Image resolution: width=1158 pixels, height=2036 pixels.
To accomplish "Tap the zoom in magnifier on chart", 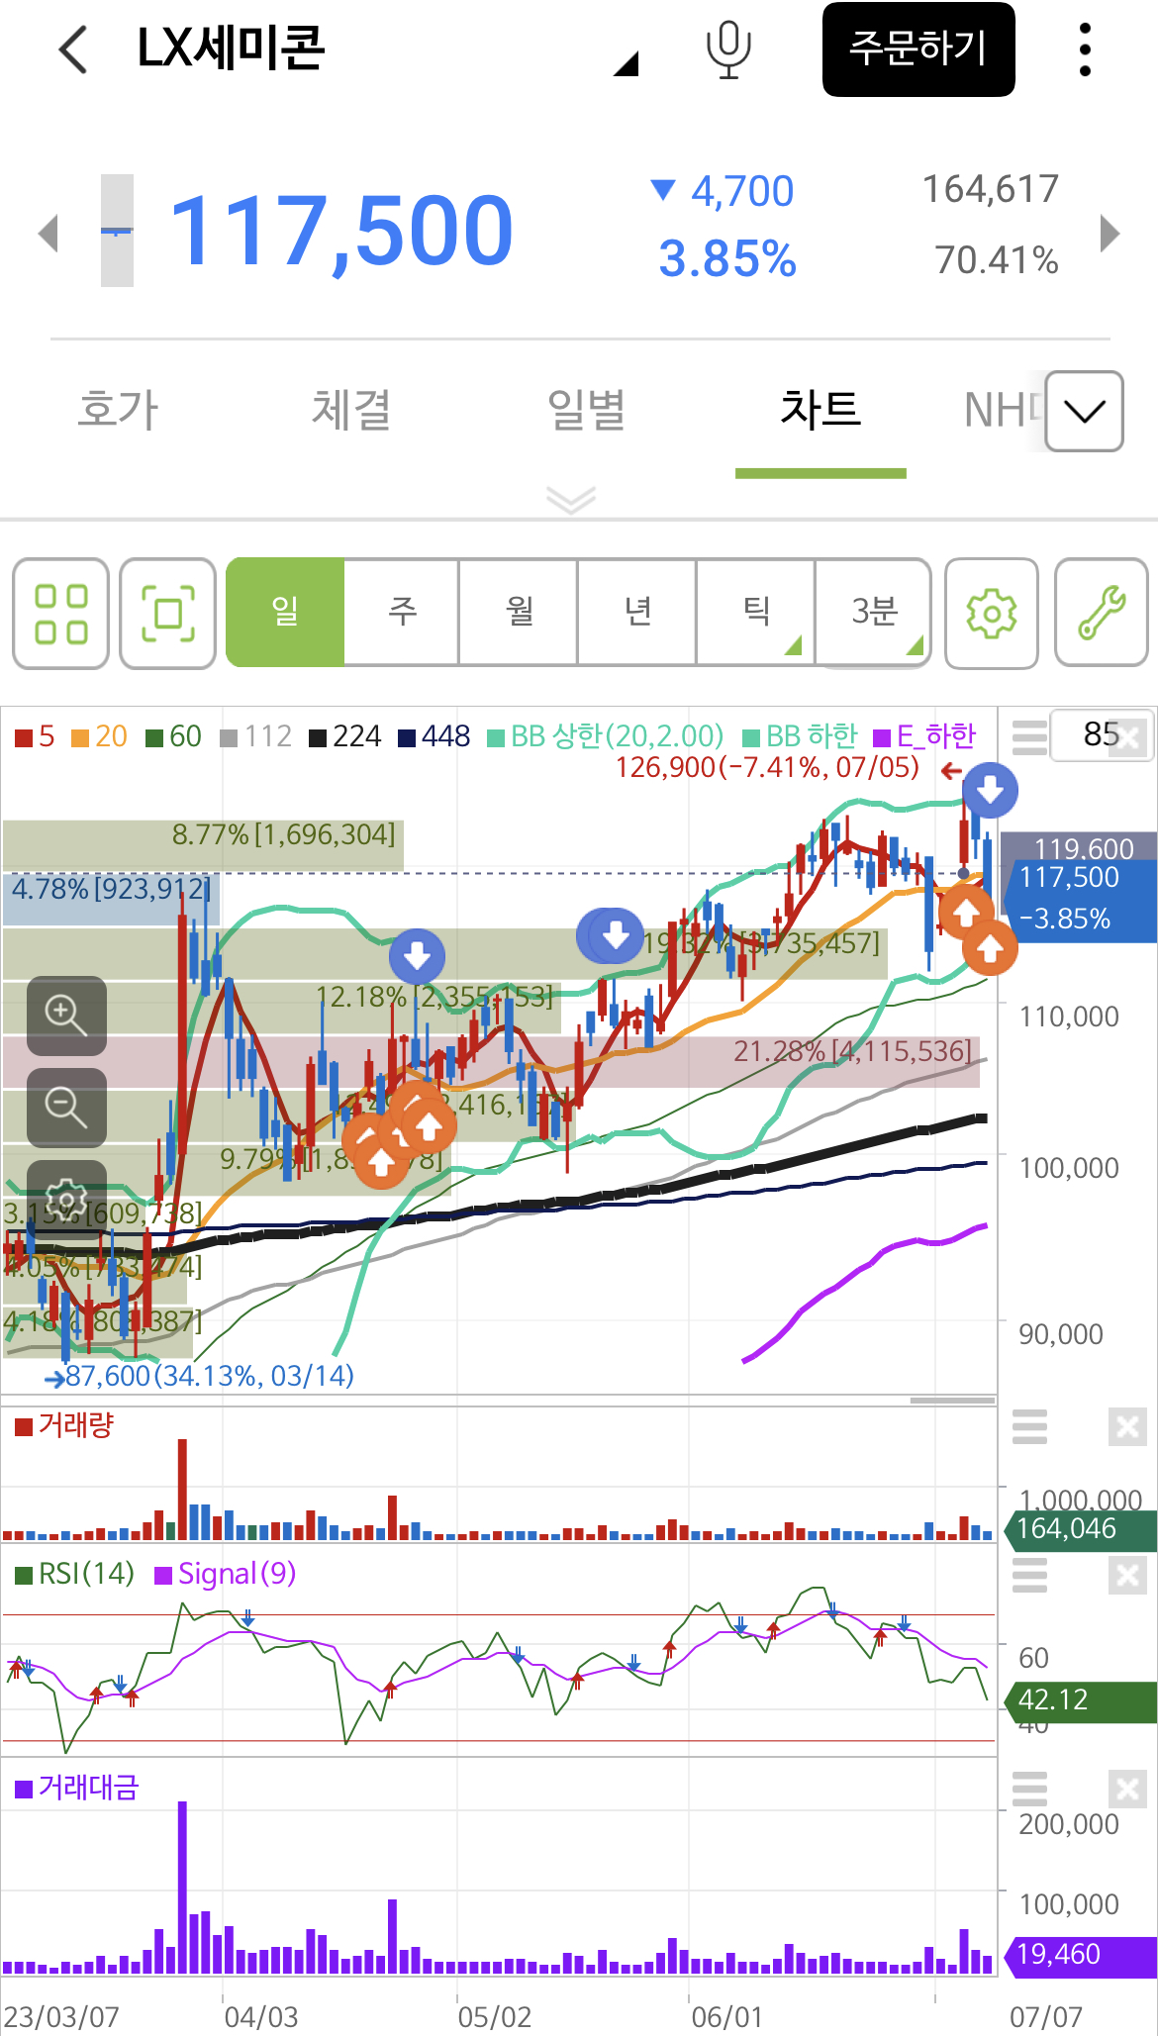I will (x=66, y=1016).
